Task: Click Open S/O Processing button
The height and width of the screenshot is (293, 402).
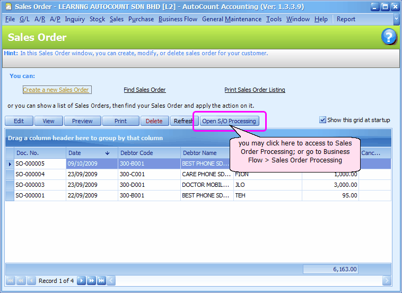Action: coord(229,121)
